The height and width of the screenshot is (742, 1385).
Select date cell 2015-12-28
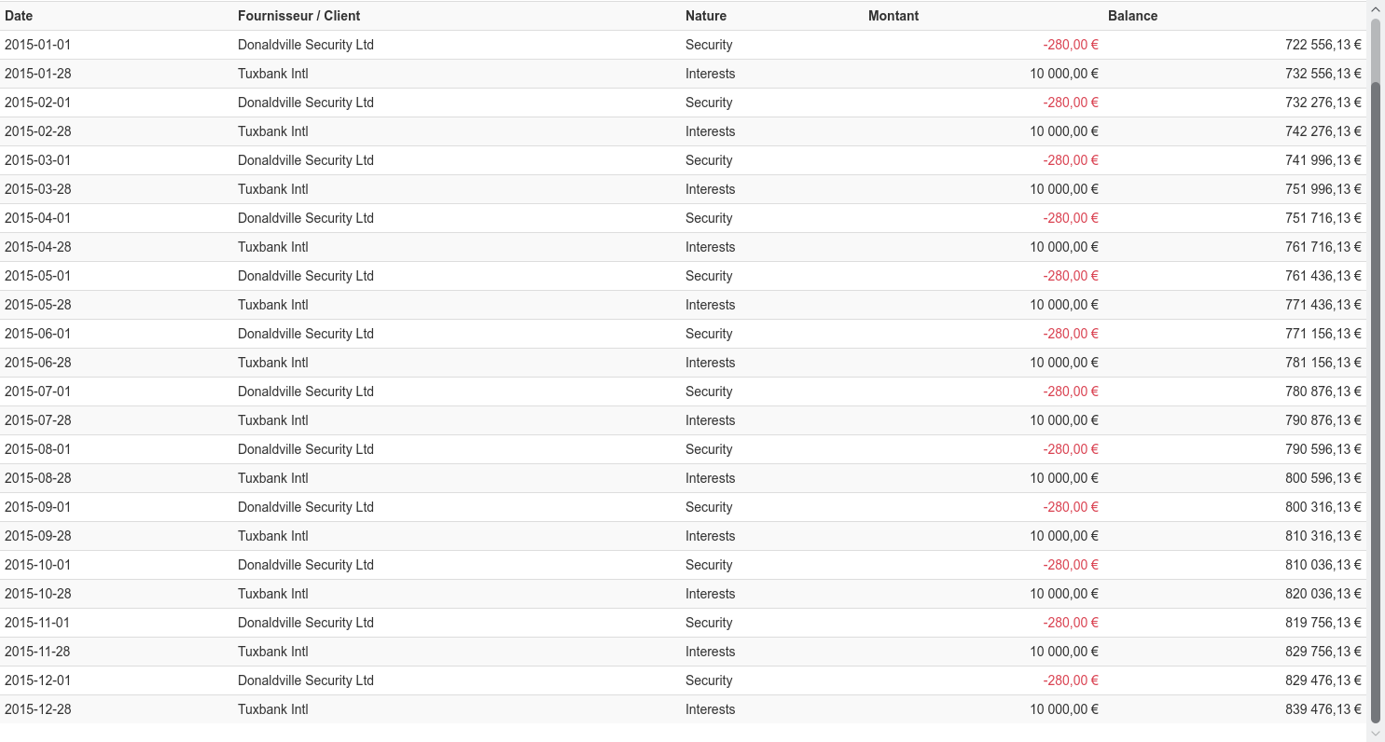[x=37, y=709]
